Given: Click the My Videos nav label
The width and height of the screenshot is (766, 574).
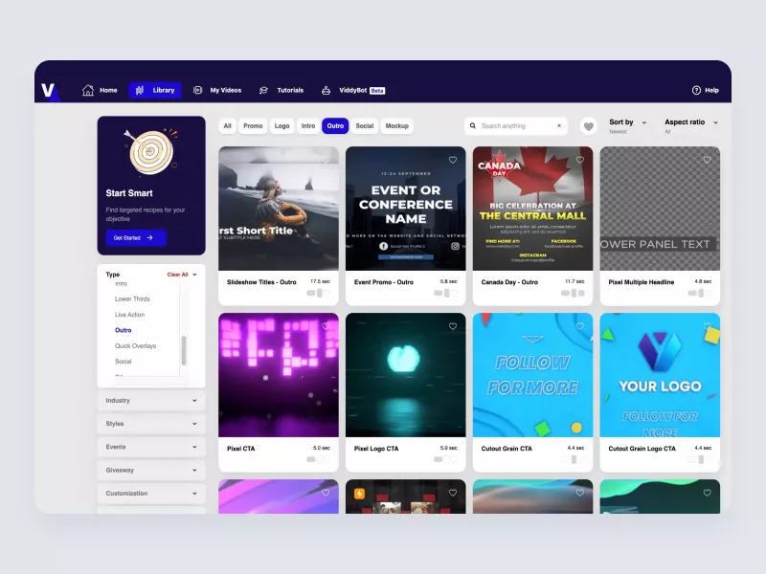Looking at the screenshot, I should (226, 90).
